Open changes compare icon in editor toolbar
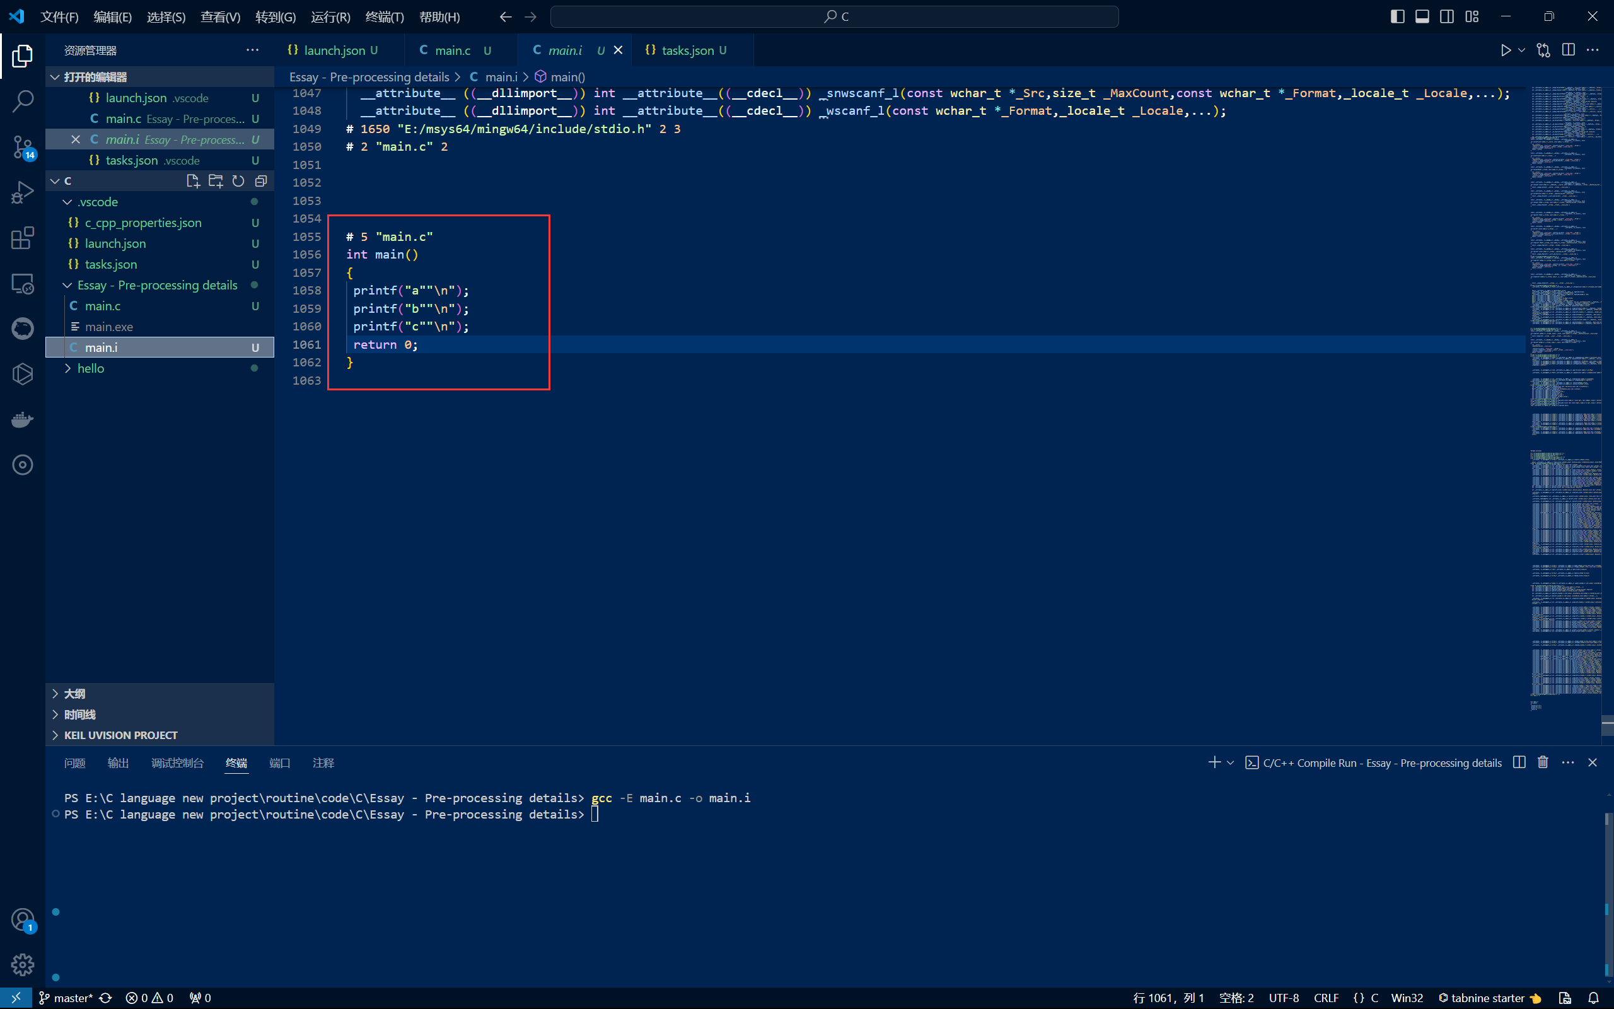This screenshot has width=1614, height=1009. coord(1543,50)
